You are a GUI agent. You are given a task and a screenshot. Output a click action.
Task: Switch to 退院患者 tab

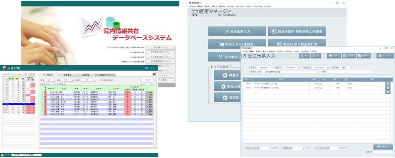point(67,75)
